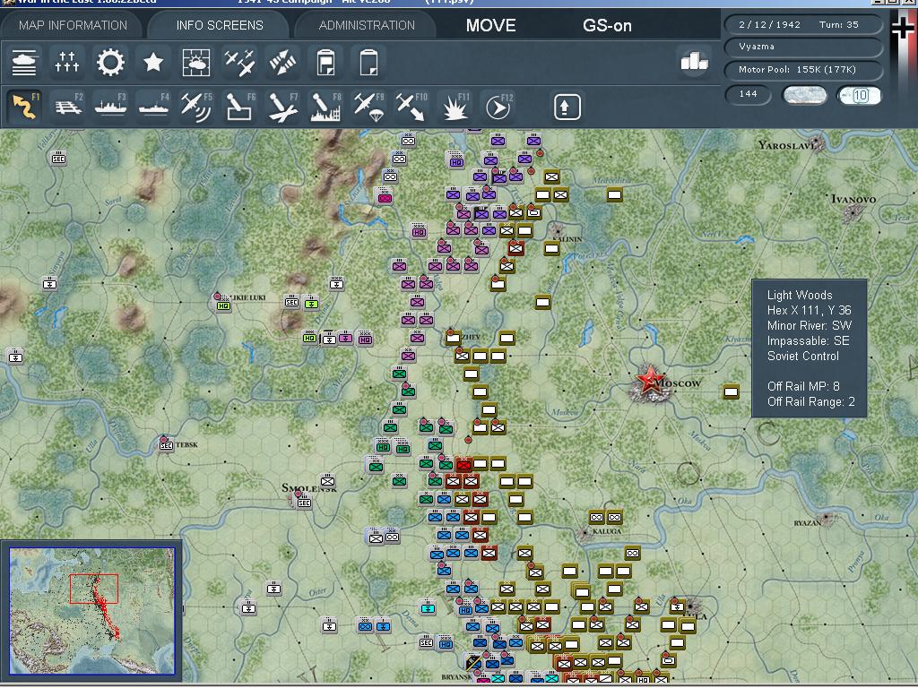Click the Light Woods hex tooltip
Screen dimensions: 918x688
(x=810, y=348)
